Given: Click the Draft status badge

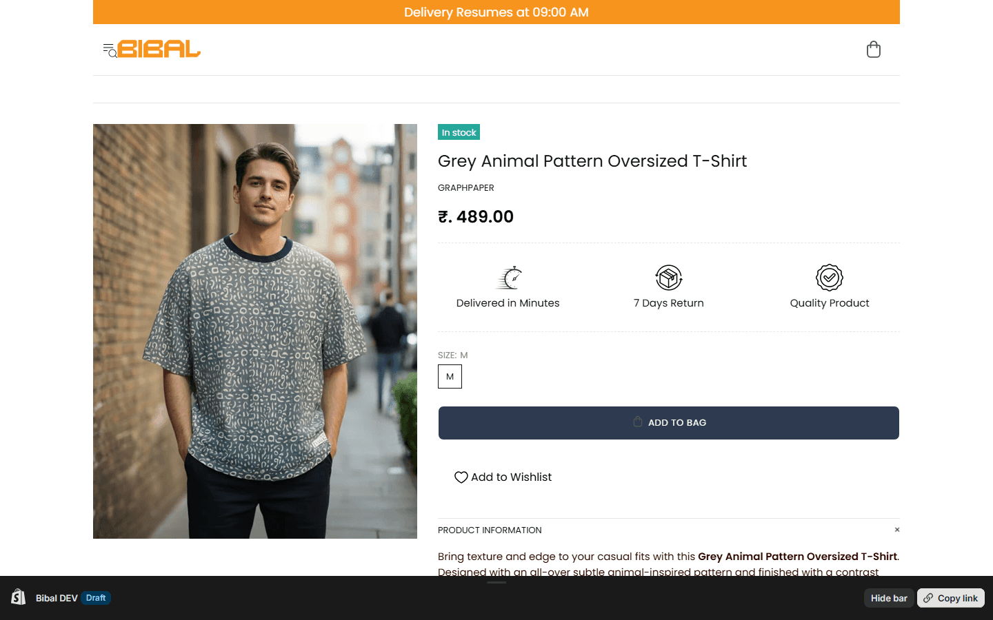Looking at the screenshot, I should 96,598.
